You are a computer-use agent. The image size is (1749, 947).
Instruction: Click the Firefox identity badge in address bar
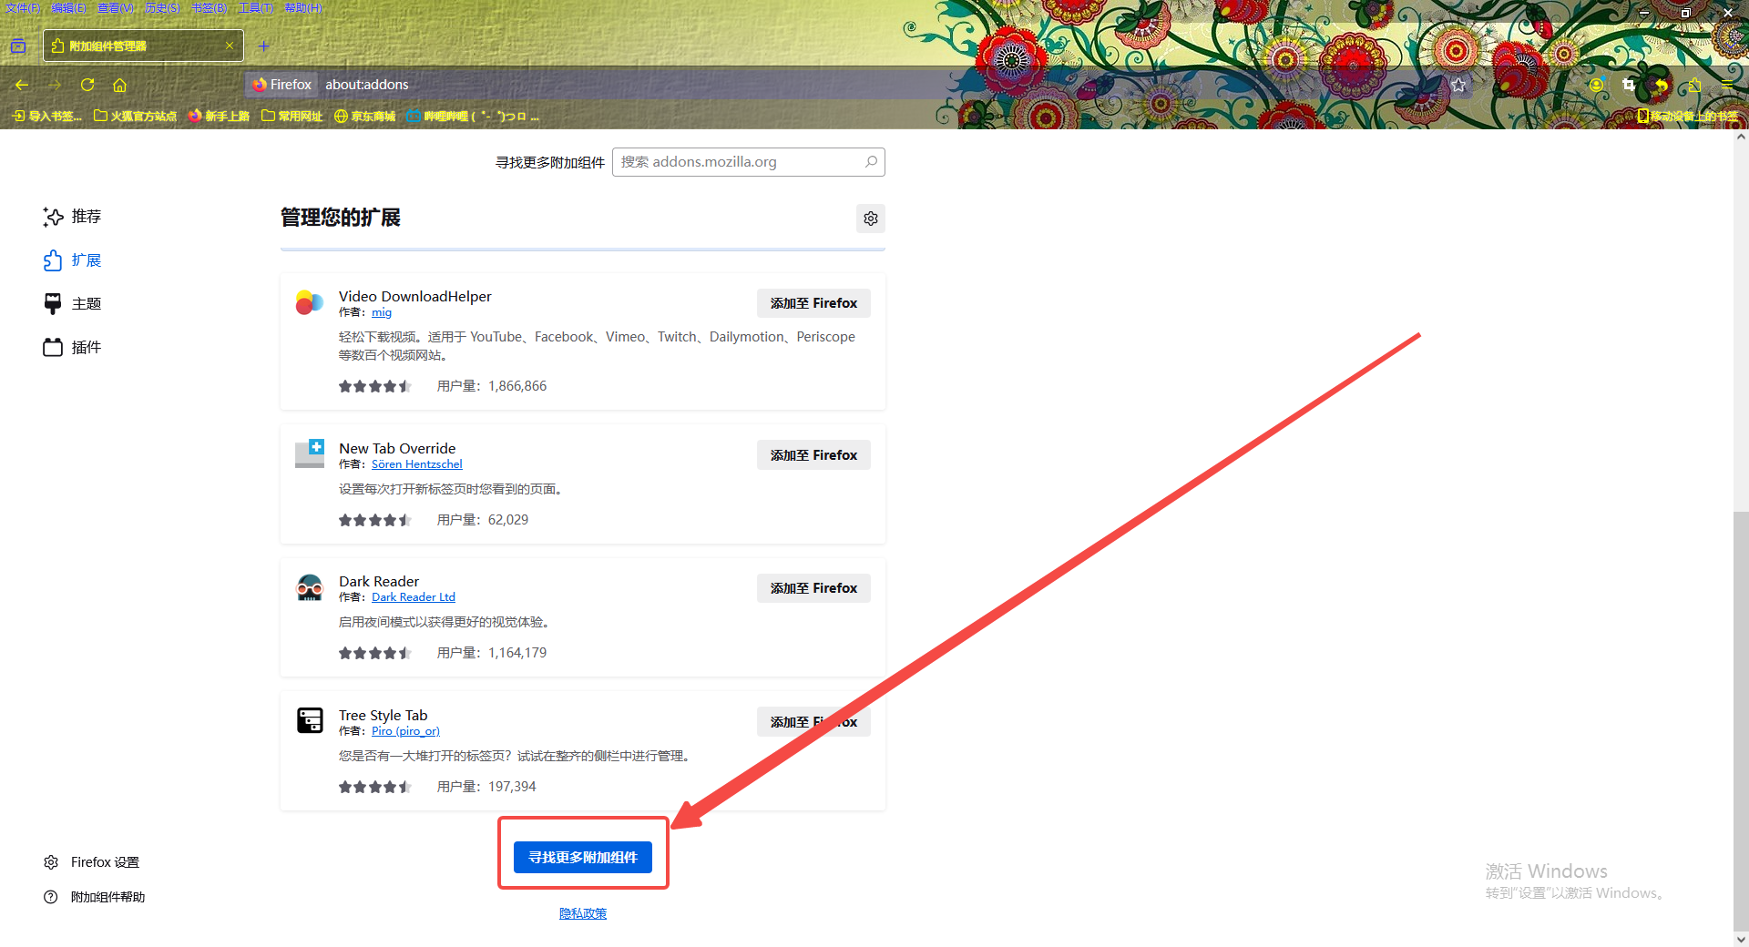[281, 85]
